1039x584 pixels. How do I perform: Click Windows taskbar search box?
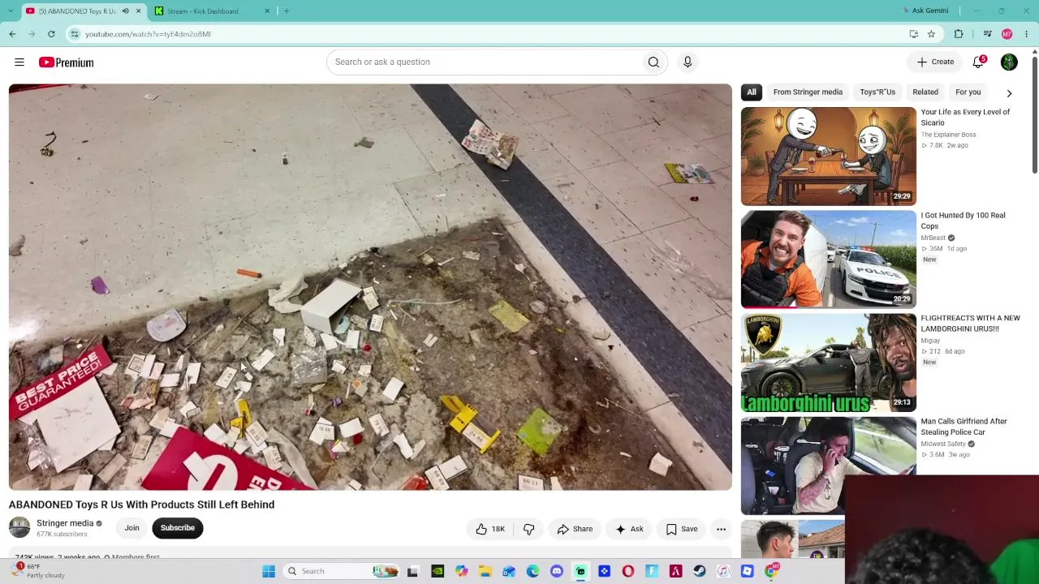(341, 571)
